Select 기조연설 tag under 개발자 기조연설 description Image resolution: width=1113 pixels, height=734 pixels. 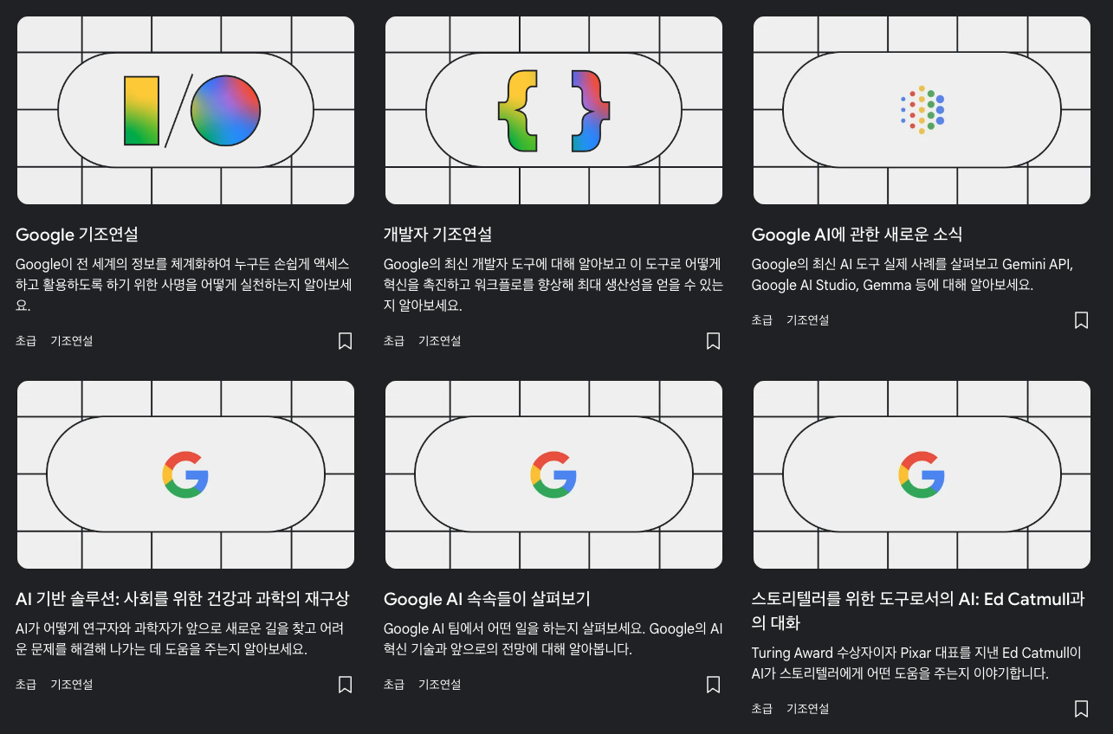coord(439,341)
